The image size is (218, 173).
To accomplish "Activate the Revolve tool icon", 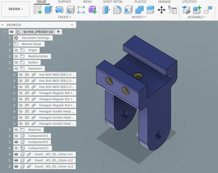I will (x=59, y=10).
